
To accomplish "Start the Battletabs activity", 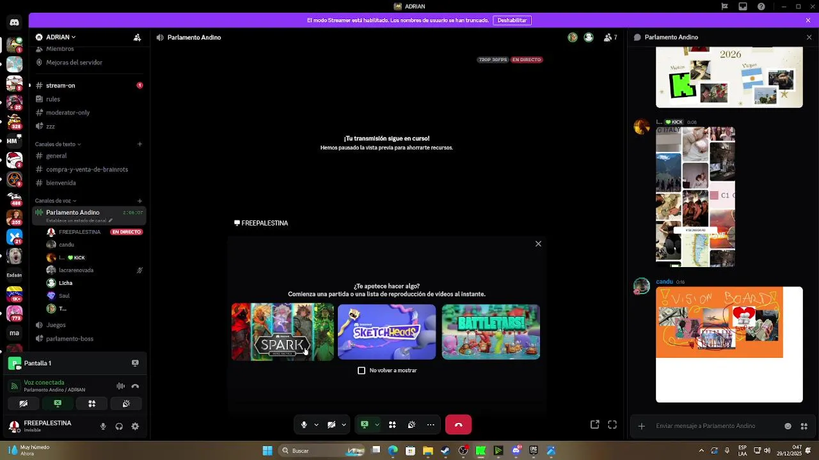I will [491, 332].
